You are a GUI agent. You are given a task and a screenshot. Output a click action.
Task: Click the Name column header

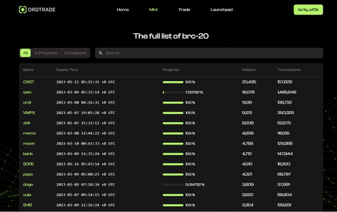pyautogui.click(x=28, y=70)
